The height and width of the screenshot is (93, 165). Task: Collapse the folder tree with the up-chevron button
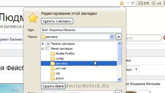[x=119, y=37]
